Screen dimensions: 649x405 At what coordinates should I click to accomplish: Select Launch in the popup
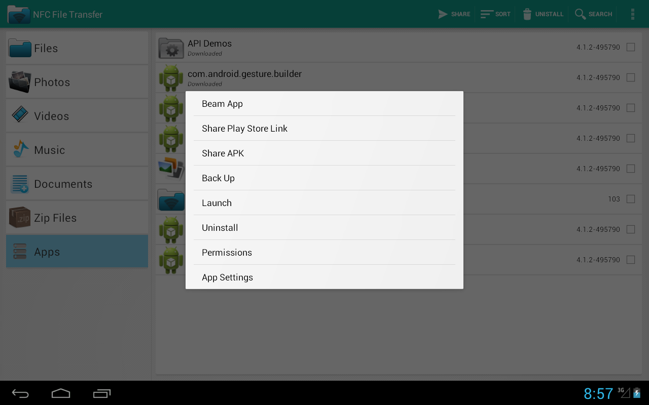point(324,203)
